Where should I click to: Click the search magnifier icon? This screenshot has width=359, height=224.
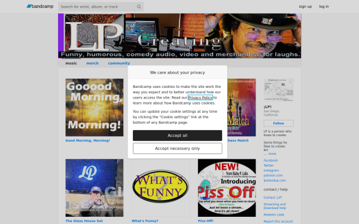tap(139, 7)
